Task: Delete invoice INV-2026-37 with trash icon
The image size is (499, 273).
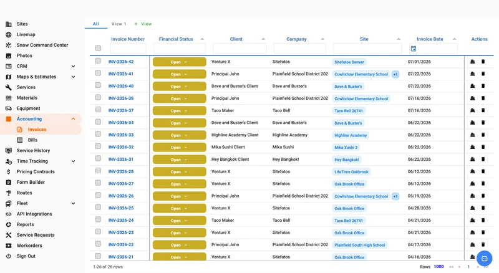Action: [x=483, y=110]
